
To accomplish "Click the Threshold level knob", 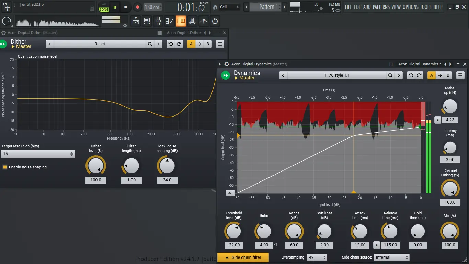I will click(x=233, y=231).
